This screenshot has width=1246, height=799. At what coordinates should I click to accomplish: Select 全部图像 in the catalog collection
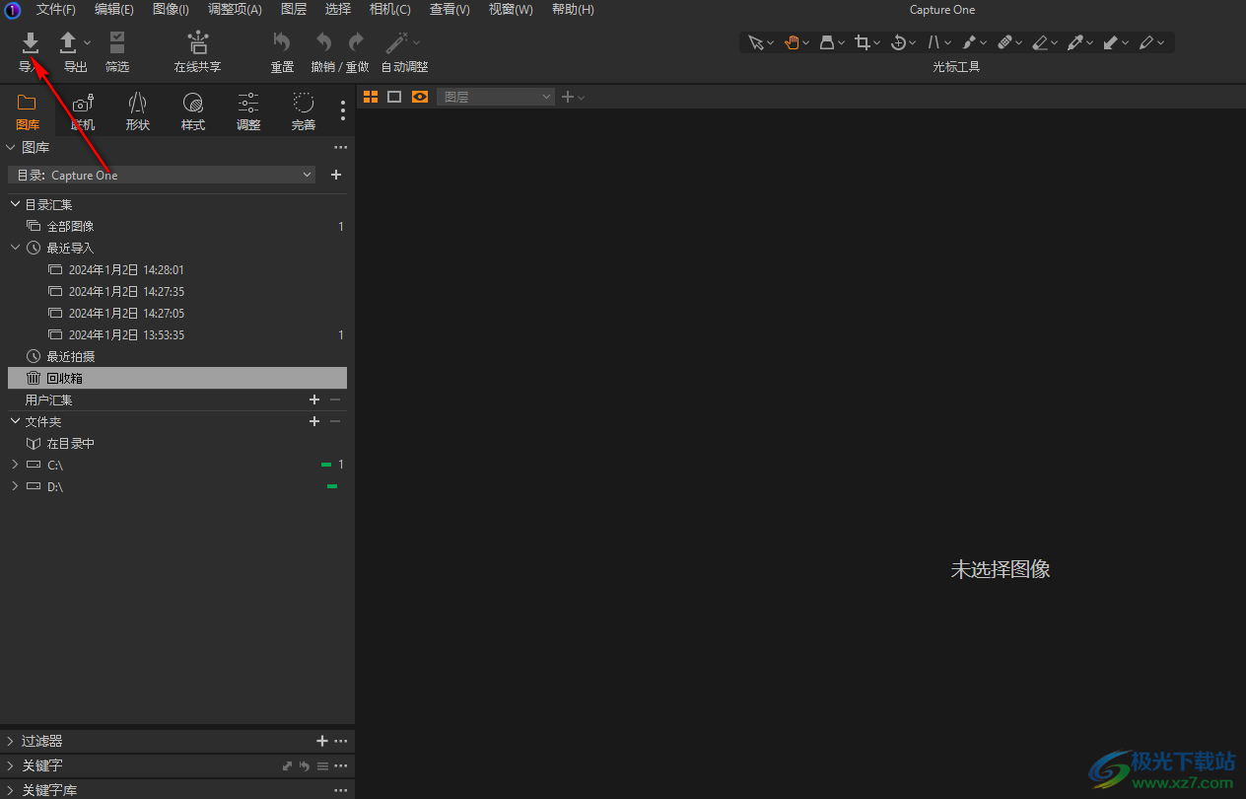click(x=70, y=227)
